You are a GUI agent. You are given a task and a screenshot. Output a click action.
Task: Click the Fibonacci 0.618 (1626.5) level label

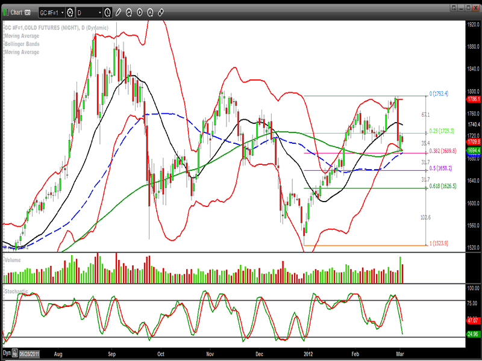pos(443,186)
